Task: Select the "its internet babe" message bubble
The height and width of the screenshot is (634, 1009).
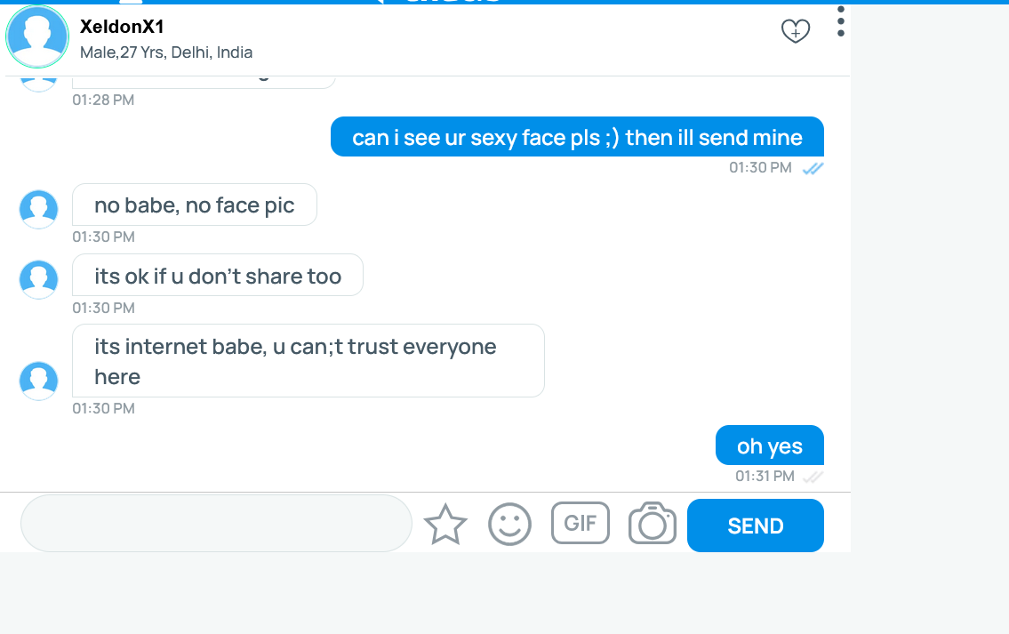Action: (x=308, y=360)
